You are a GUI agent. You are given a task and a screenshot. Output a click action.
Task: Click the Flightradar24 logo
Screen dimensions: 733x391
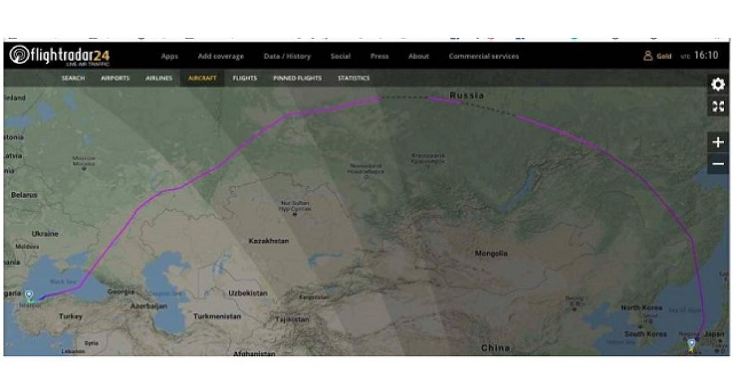click(x=60, y=56)
